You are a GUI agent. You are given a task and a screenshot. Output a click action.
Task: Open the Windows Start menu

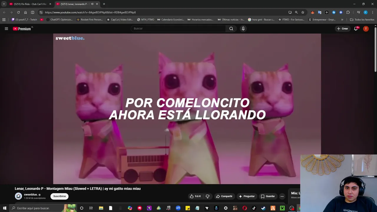4,208
